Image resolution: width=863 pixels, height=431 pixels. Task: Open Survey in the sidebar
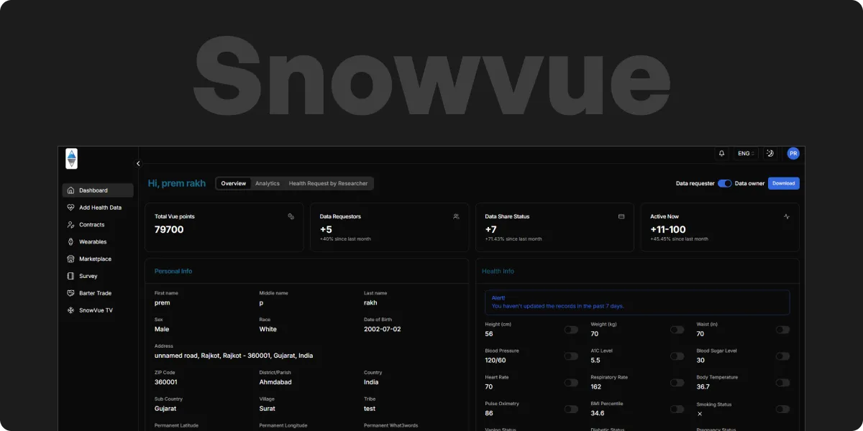(x=98, y=276)
